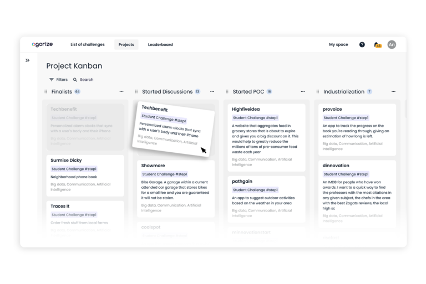The image size is (426, 284).
Task: Select the Projects tab
Action: click(126, 44)
